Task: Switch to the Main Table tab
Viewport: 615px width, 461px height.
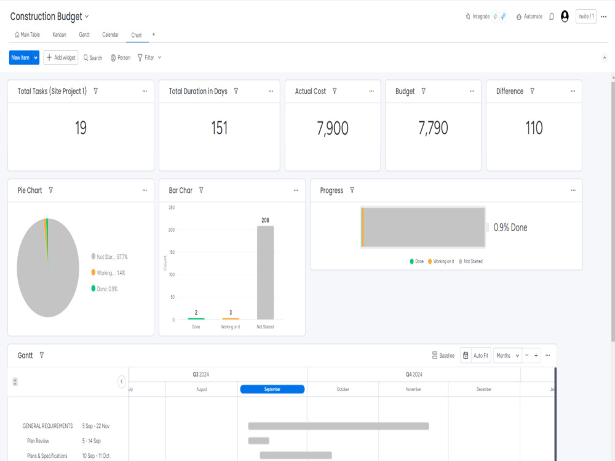Action: (27, 34)
